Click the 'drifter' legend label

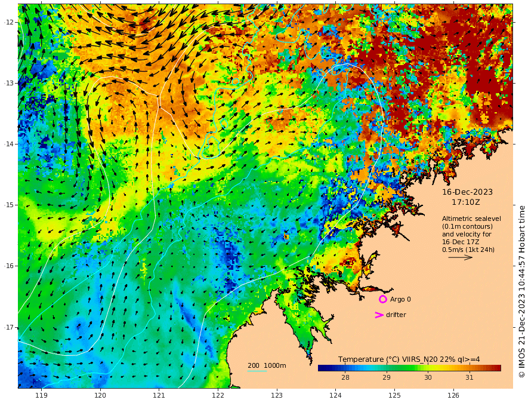pyautogui.click(x=396, y=315)
